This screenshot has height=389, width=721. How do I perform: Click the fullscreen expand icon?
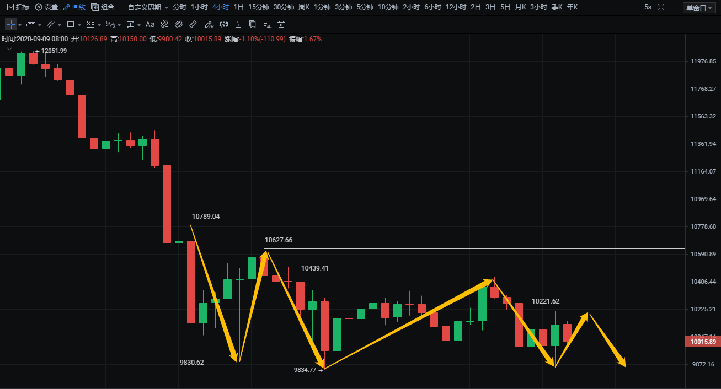661,8
